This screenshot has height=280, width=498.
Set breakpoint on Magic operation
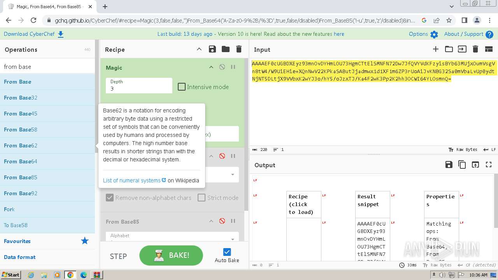[233, 67]
